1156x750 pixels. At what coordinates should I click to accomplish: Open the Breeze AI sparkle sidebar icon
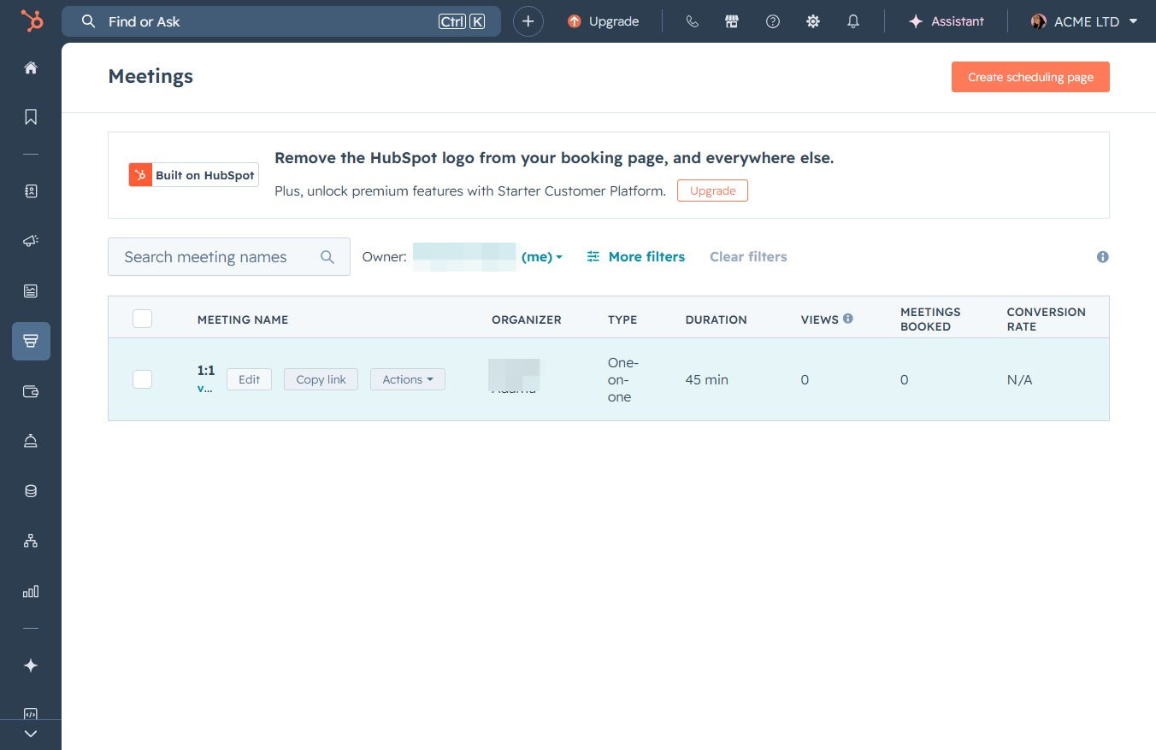pyautogui.click(x=31, y=665)
